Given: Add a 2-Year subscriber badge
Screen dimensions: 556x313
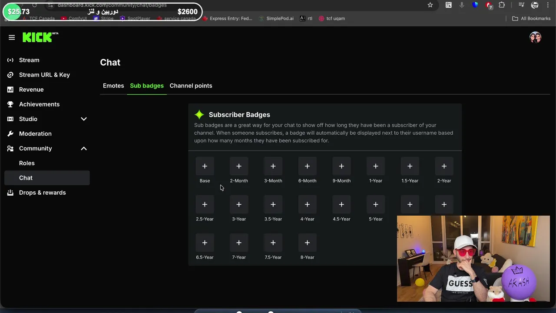Looking at the screenshot, I should pos(444,166).
